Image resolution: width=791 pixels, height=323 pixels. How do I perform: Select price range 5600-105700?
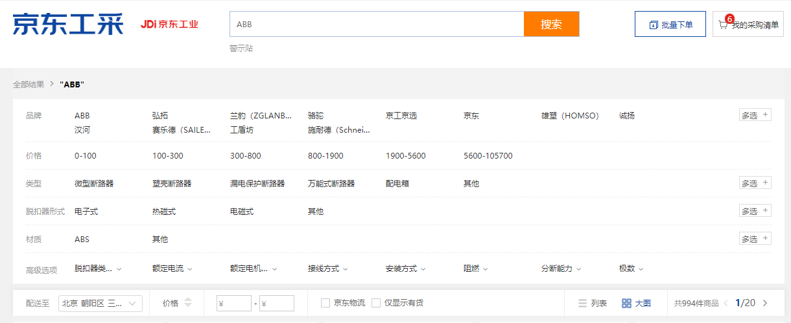[x=488, y=156]
